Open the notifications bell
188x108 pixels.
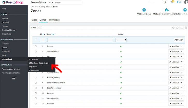point(172,2)
